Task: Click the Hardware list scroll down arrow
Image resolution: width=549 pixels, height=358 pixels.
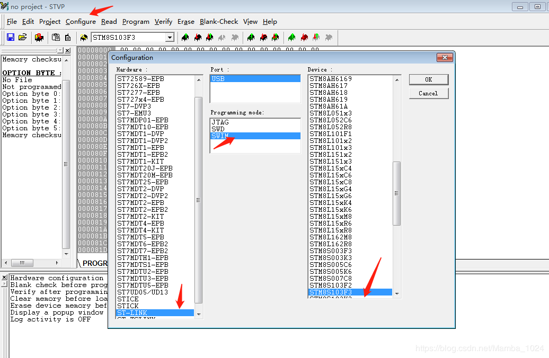Action: tap(199, 314)
